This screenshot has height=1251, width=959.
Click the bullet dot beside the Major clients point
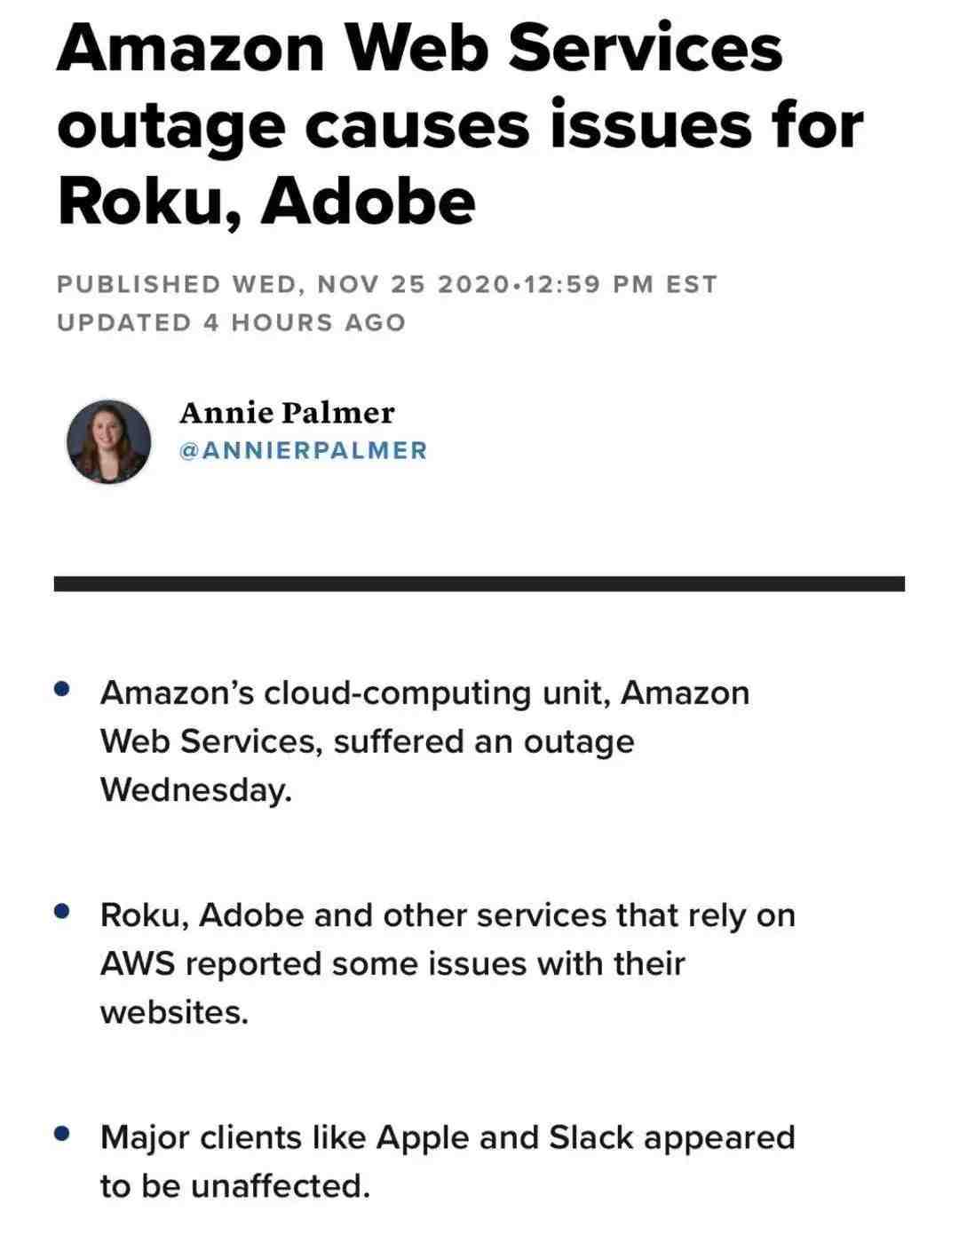click(61, 1133)
